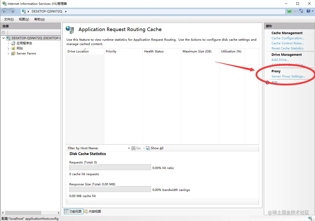Open Server Proxy Settings... link
The image size is (315, 221).
tap(288, 76)
